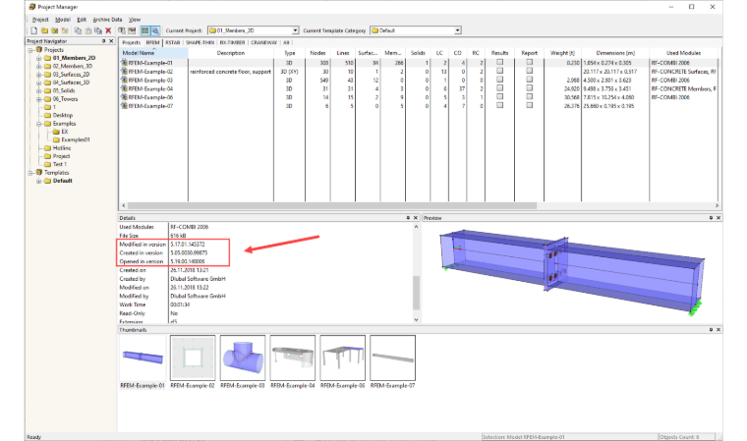Close the Preview panel
747x441 pixels.
pos(718,218)
